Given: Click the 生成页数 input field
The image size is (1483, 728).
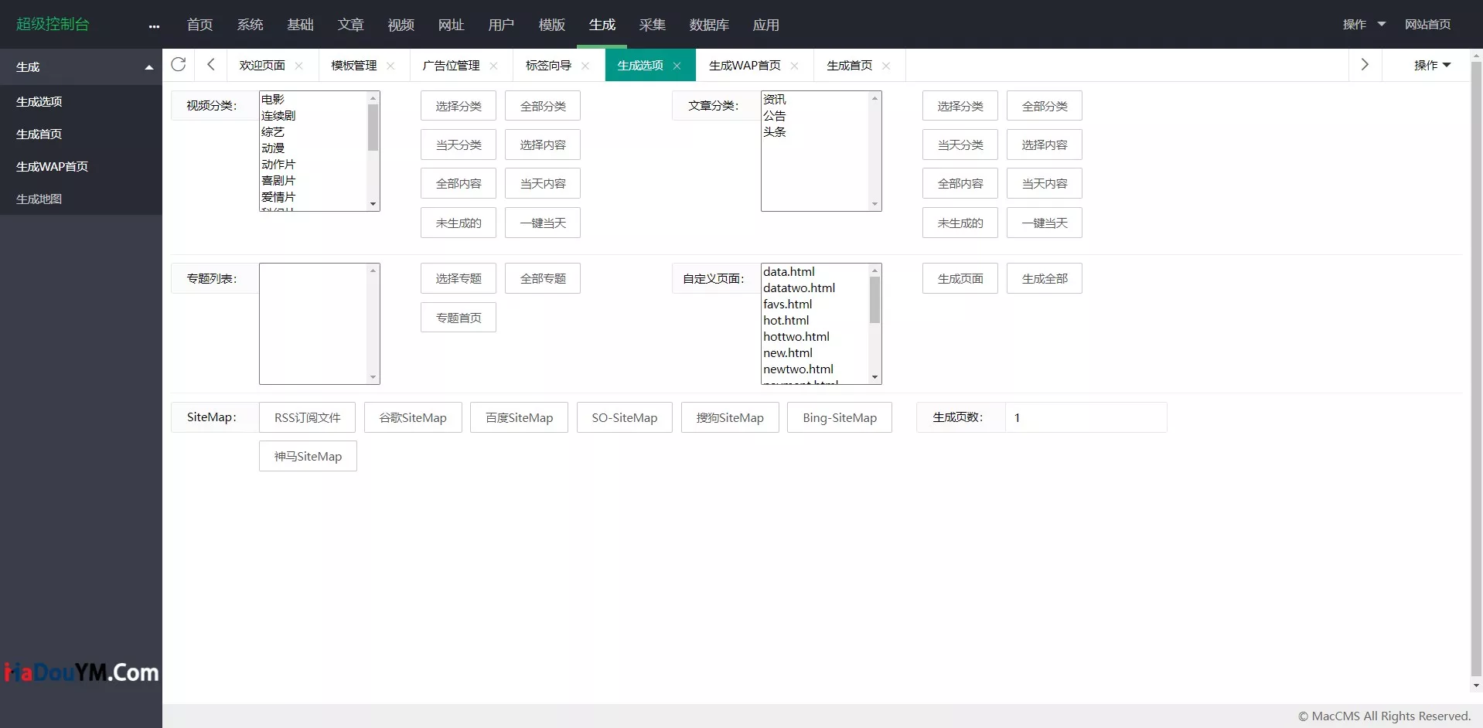Looking at the screenshot, I should click(1085, 417).
